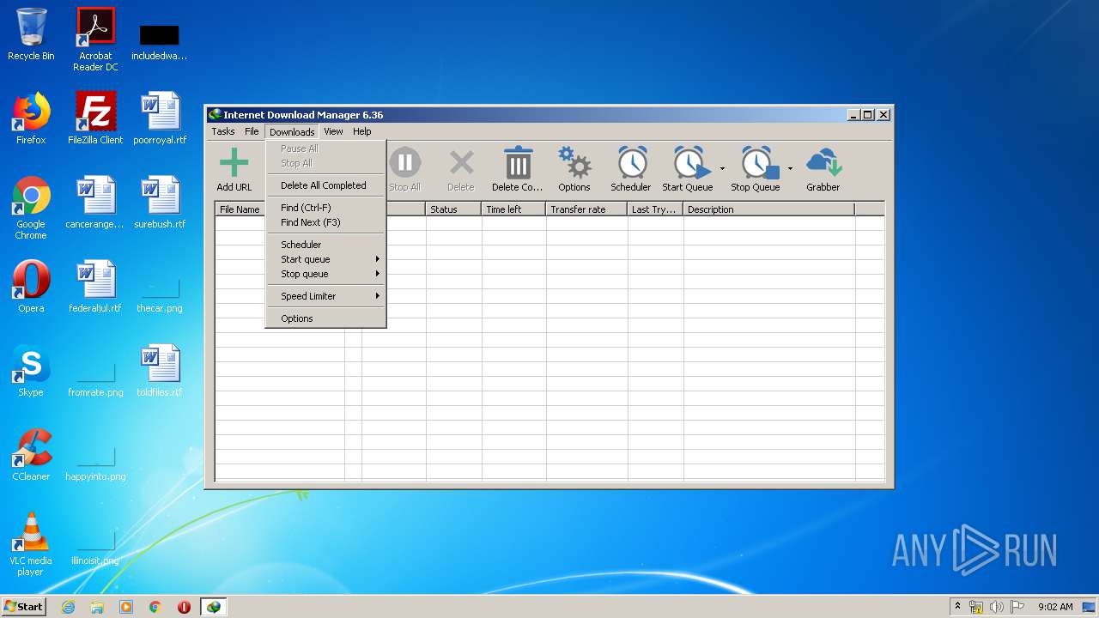Expand the Start Queue dropdown arrow
Viewport: 1099px width, 618px height.
click(x=722, y=168)
